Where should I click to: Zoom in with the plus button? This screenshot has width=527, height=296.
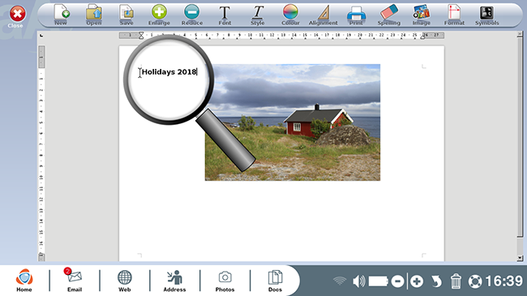tap(417, 281)
